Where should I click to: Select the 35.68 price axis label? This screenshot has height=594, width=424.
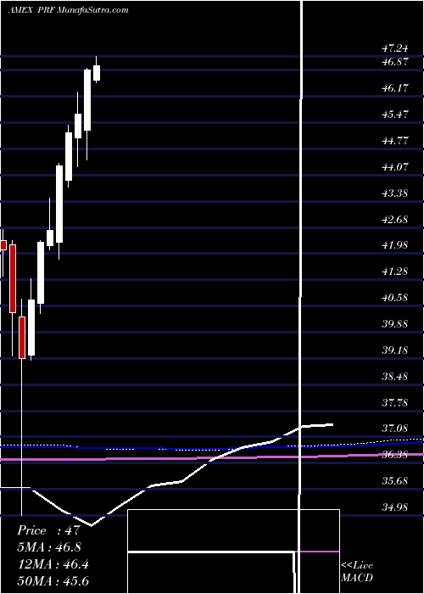[395, 481]
